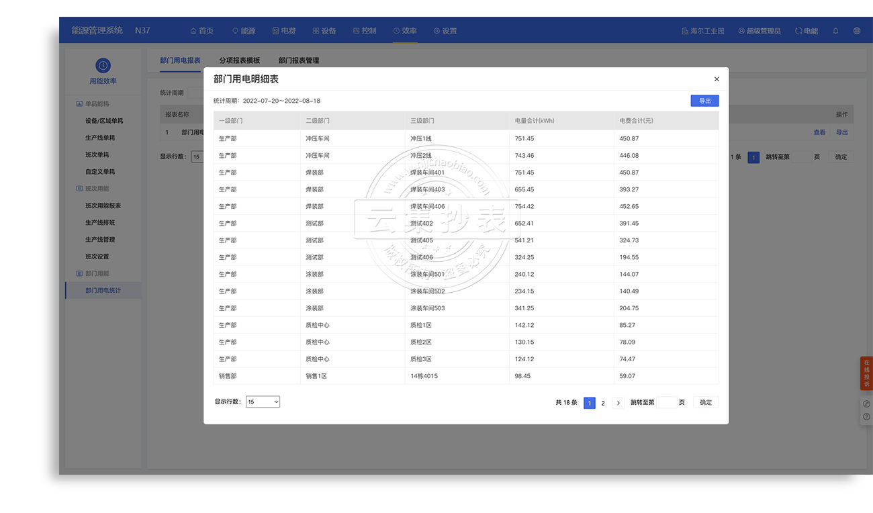Click the 确定 button in dialog pagination
This screenshot has height=513, width=873.
click(x=705, y=402)
